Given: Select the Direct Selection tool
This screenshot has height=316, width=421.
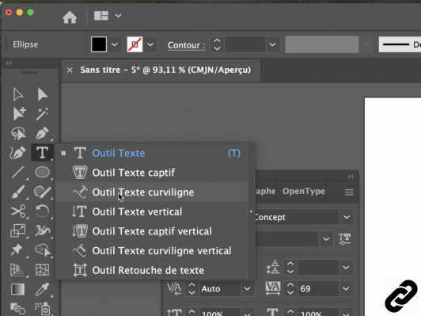Looking at the screenshot, I should pyautogui.click(x=43, y=94).
